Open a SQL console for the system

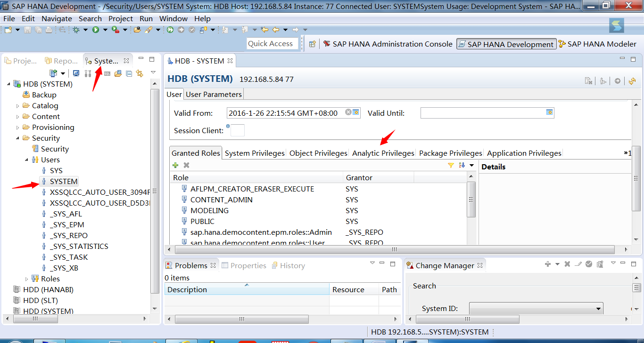pyautogui.click(x=107, y=73)
